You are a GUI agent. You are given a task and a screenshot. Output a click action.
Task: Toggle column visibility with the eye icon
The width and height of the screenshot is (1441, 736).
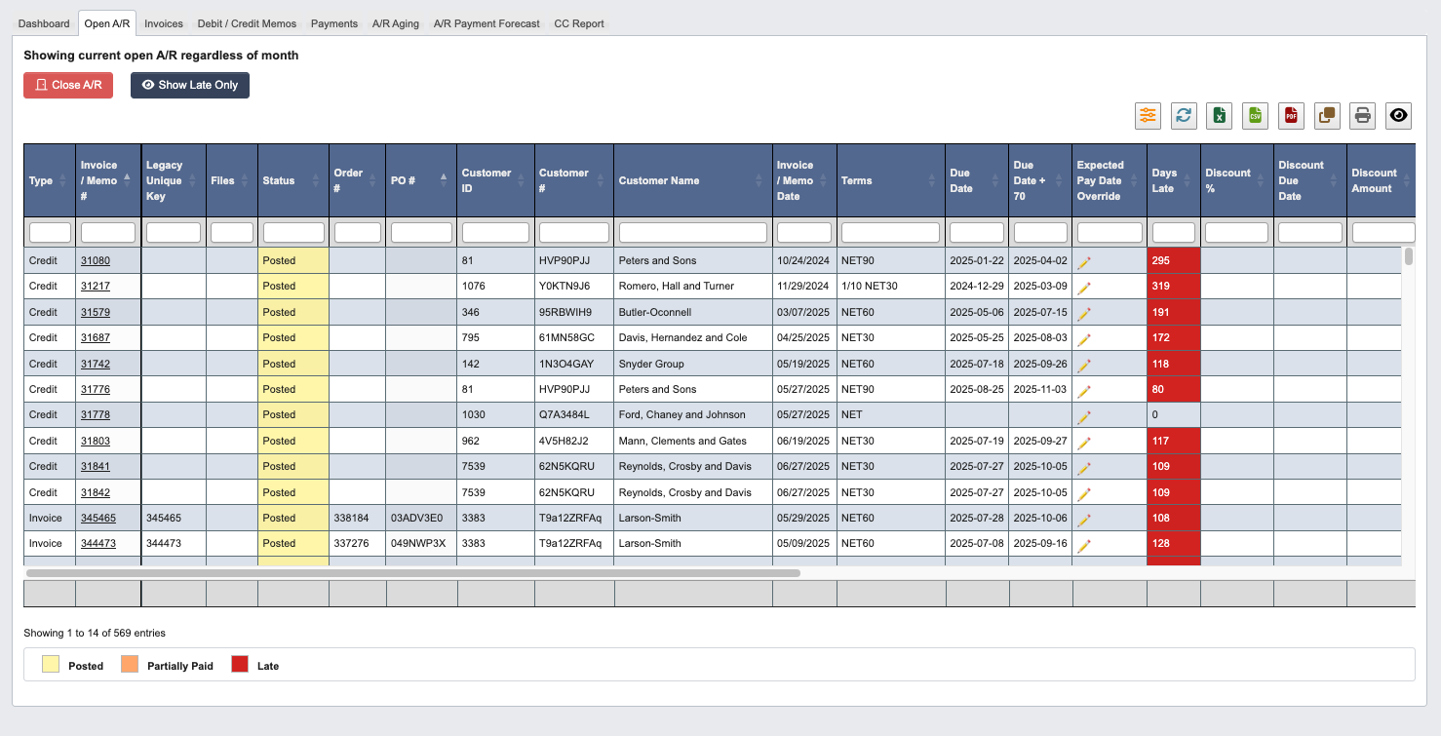pos(1398,115)
